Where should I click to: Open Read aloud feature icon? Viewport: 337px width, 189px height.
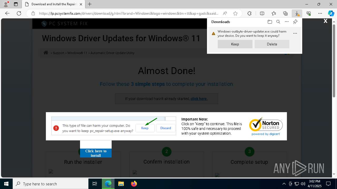point(225,13)
